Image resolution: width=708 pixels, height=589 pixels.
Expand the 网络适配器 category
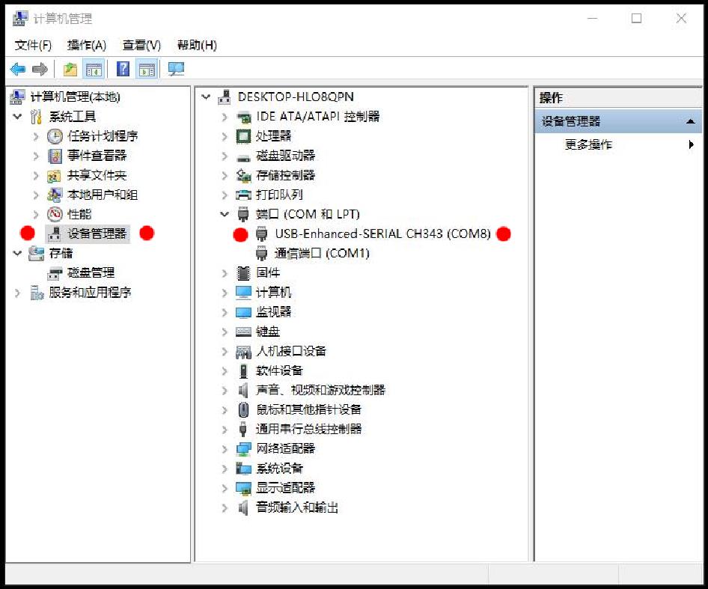coord(225,448)
